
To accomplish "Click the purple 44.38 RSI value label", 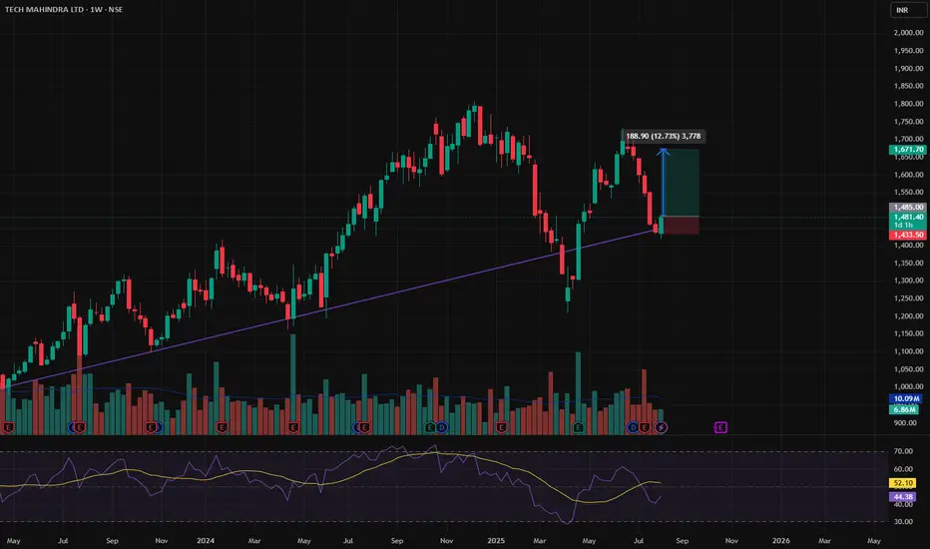I will [903, 497].
